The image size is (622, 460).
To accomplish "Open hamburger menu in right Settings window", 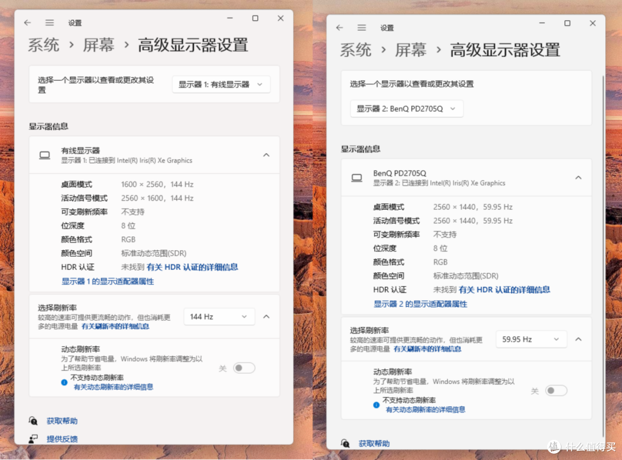I will [x=362, y=28].
